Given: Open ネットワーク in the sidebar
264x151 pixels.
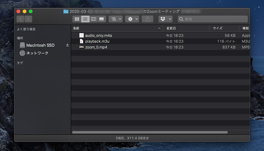Looking at the screenshot, I should coord(37,53).
